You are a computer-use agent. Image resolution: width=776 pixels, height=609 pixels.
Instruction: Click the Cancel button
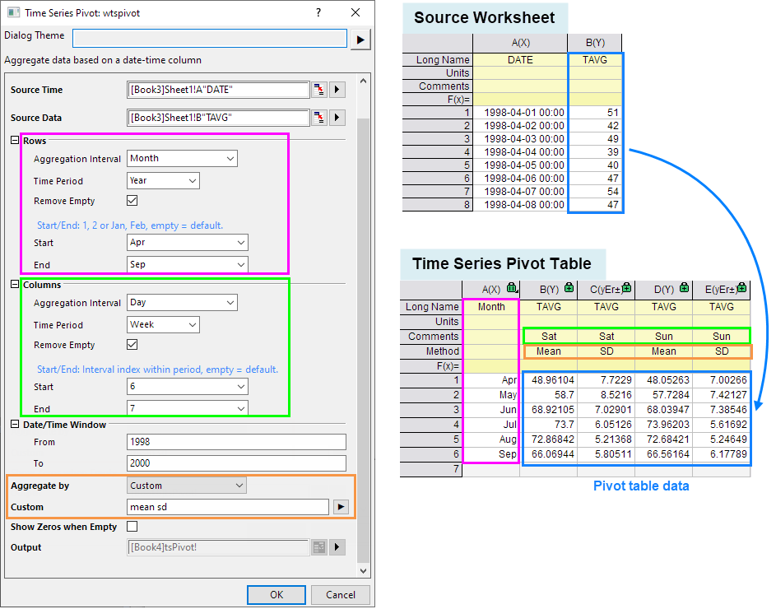pyautogui.click(x=341, y=594)
